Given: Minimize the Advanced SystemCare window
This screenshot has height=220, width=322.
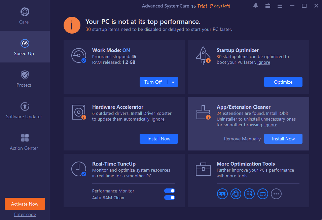Looking at the screenshot, I should (292, 6).
